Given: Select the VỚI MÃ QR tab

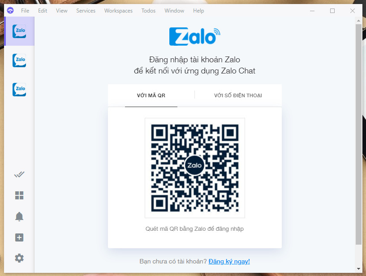Looking at the screenshot, I should 151,95.
